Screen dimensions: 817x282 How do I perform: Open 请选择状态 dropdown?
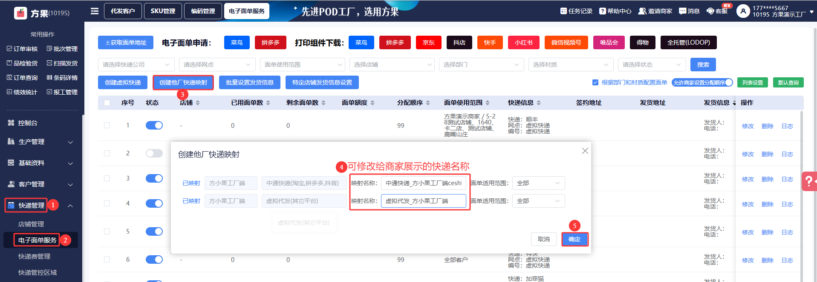(652, 65)
